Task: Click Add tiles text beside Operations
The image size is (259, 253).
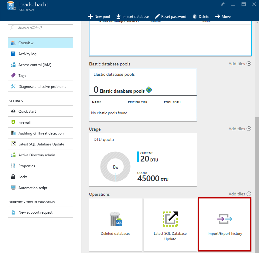Action: 237,194
